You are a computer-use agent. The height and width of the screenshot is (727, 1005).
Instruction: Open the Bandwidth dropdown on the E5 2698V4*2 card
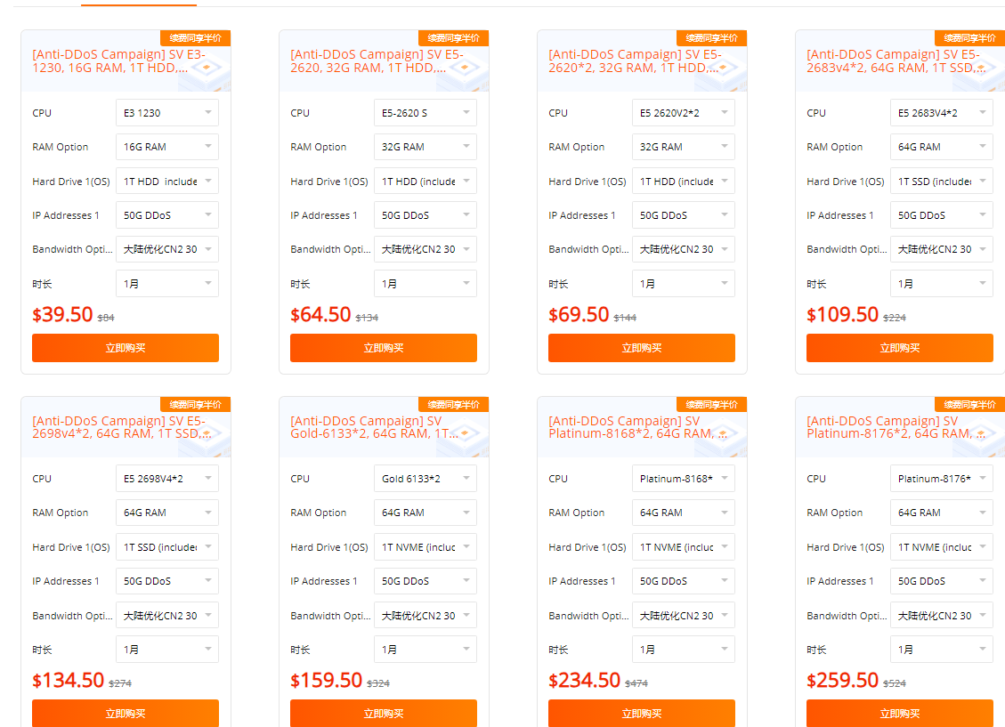tap(166, 616)
